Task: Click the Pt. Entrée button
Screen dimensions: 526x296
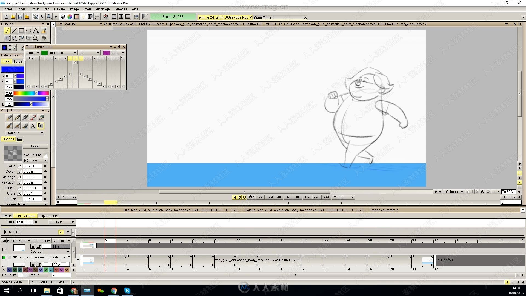Action: [69, 197]
